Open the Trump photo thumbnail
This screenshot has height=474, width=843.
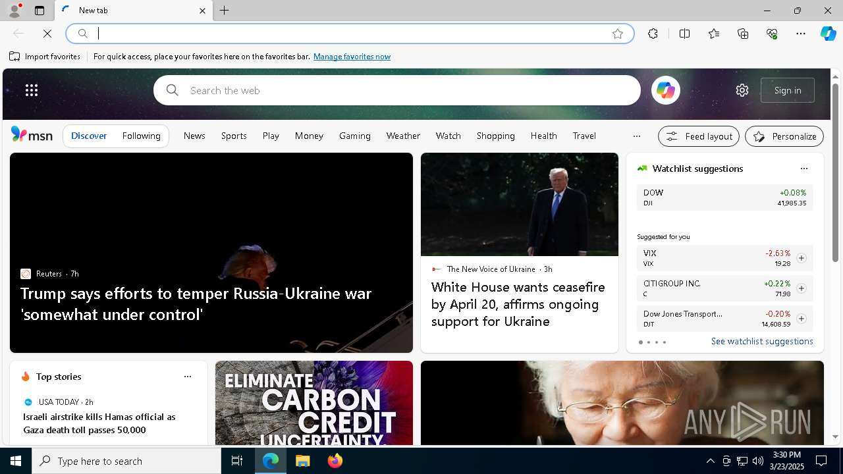pos(520,204)
